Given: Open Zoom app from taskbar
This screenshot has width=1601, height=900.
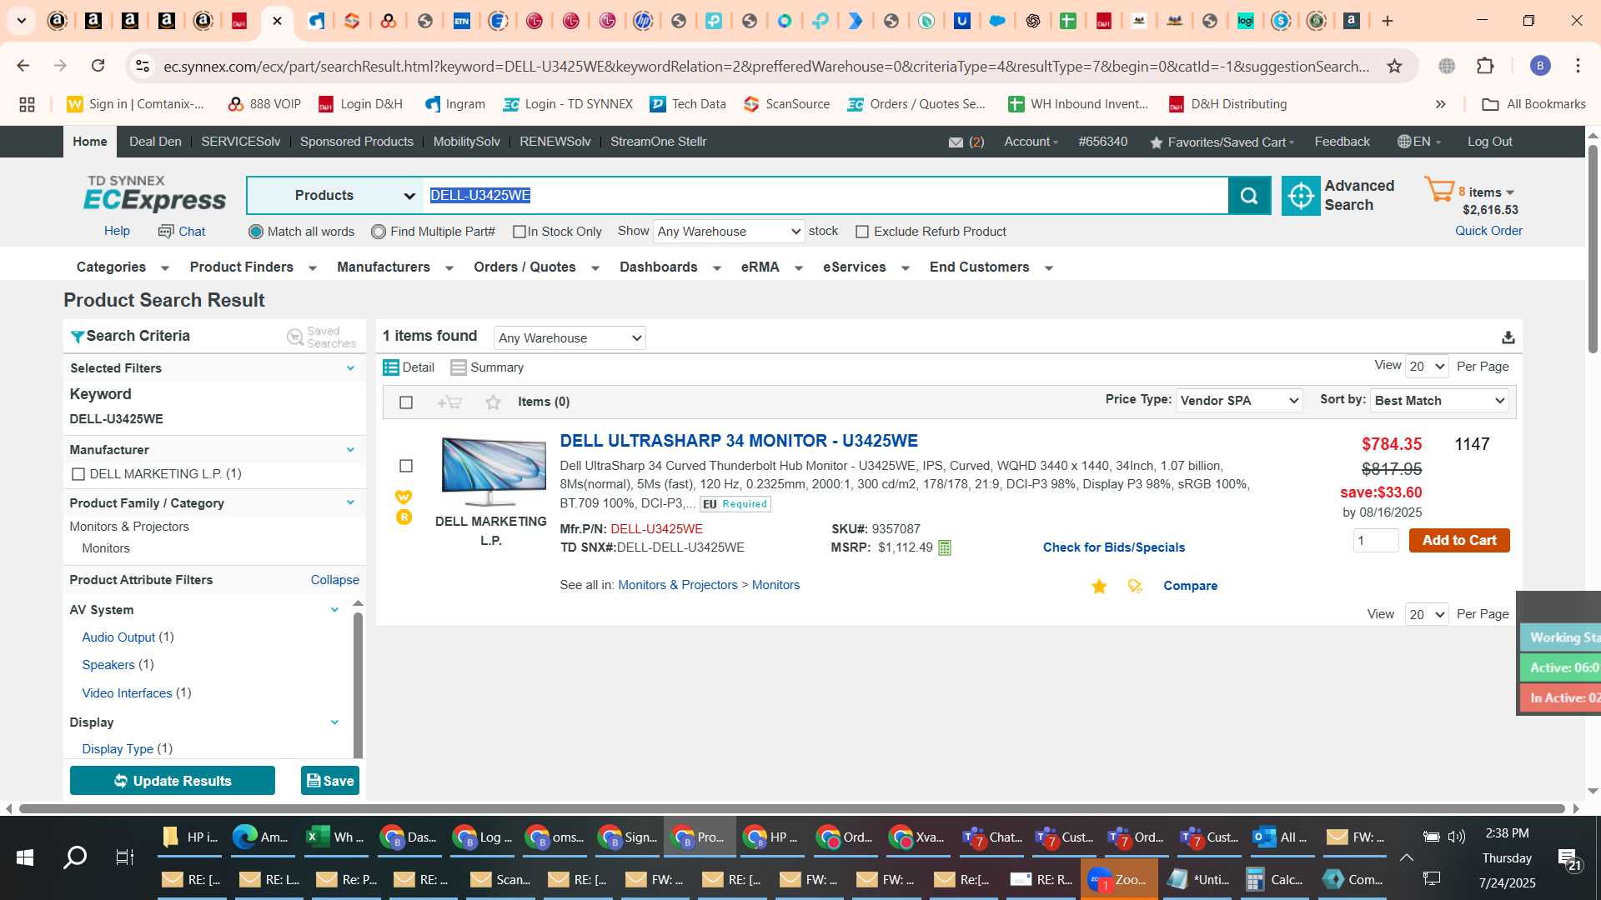Looking at the screenshot, I should pyautogui.click(x=1119, y=880).
